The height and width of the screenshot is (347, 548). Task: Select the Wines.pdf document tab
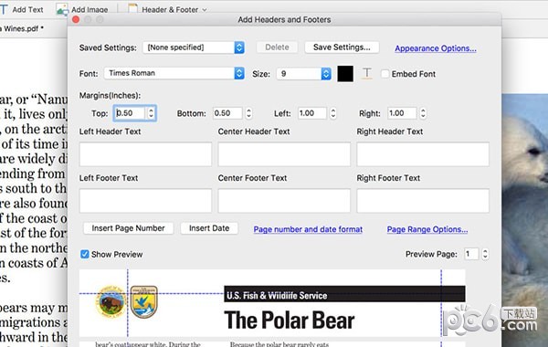(x=22, y=28)
